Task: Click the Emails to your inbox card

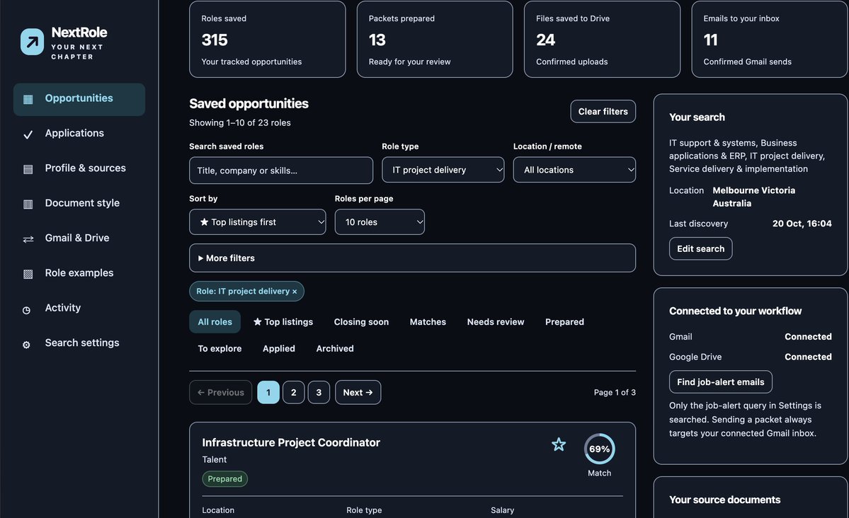Action: [x=770, y=39]
